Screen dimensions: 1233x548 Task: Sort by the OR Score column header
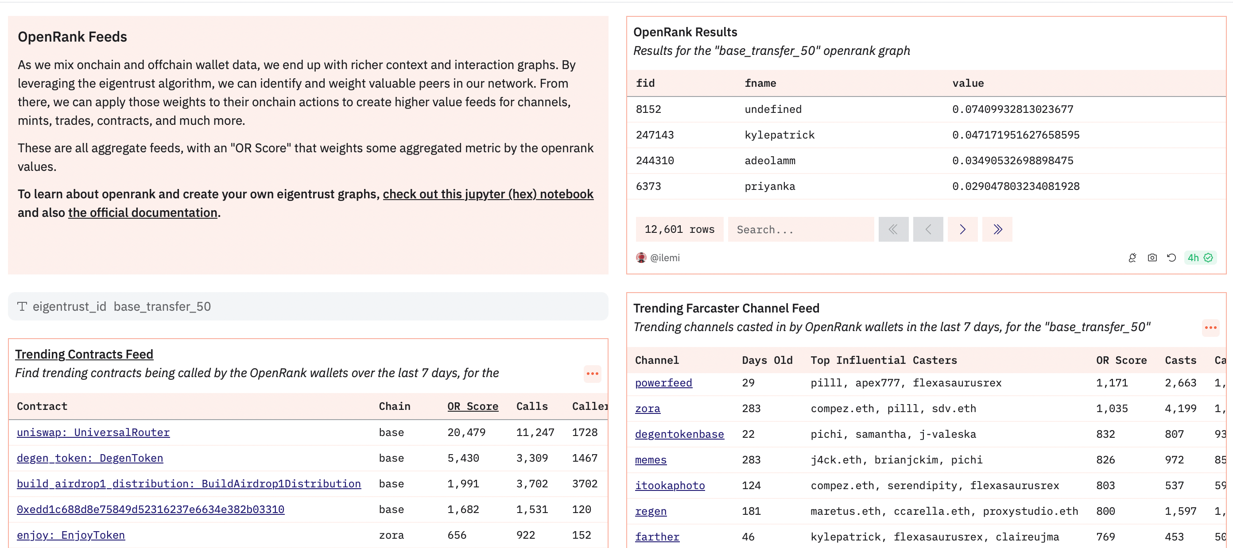473,406
